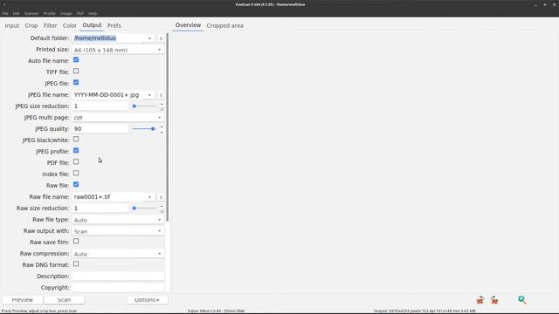Click the JPEG size reduction value field
The height and width of the screenshot is (314, 559).
click(x=100, y=106)
